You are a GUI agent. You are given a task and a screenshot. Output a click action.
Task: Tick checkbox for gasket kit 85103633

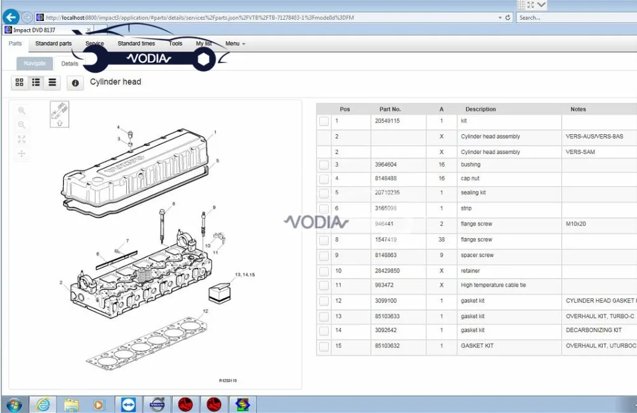pyautogui.click(x=324, y=316)
